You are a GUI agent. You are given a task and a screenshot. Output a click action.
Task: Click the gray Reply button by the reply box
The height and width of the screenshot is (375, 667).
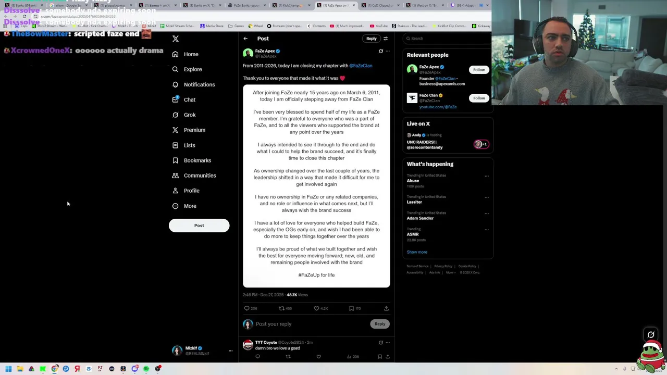[x=380, y=324]
